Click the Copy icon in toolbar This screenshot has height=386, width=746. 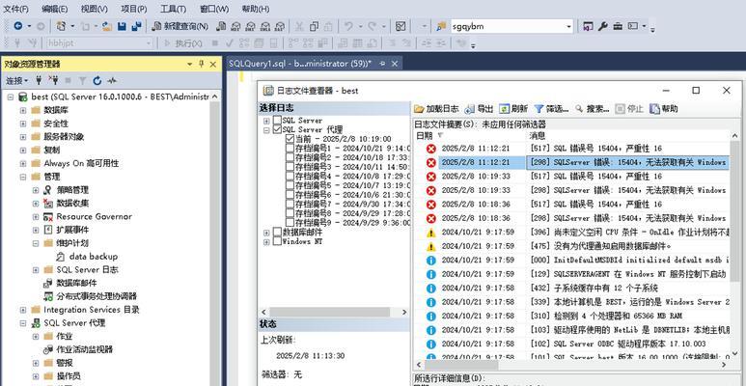[314, 27]
